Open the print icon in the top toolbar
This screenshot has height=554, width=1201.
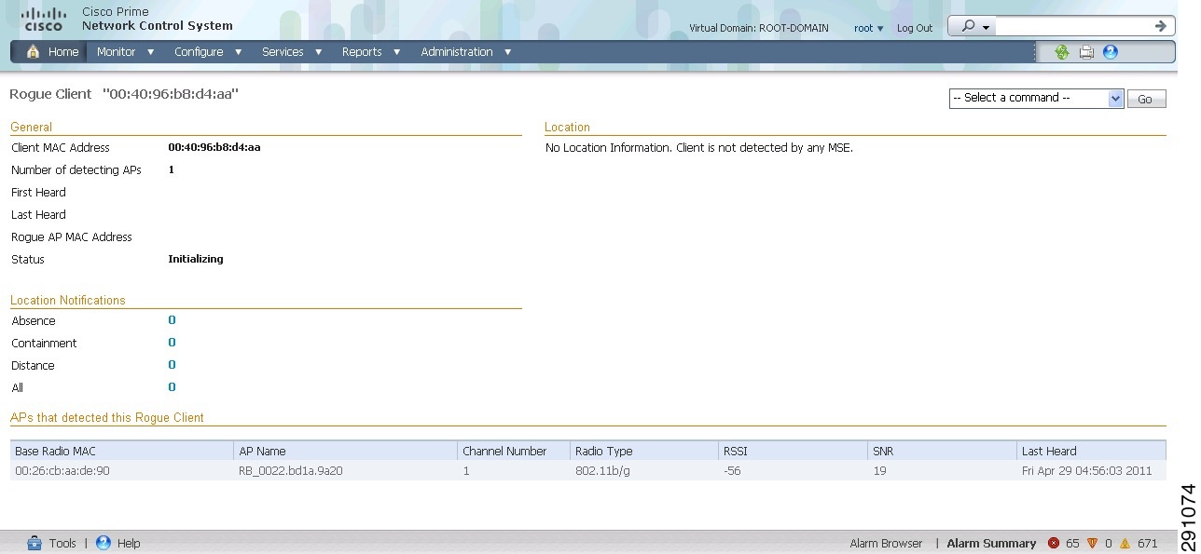[1086, 52]
